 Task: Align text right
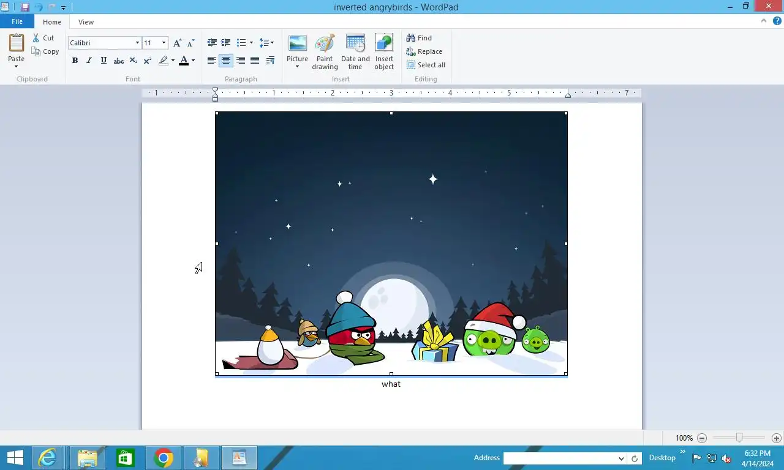click(241, 61)
